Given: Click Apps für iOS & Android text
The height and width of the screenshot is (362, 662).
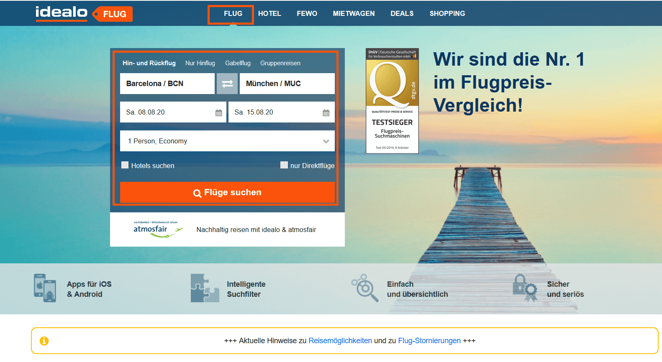Looking at the screenshot, I should coord(89,289).
